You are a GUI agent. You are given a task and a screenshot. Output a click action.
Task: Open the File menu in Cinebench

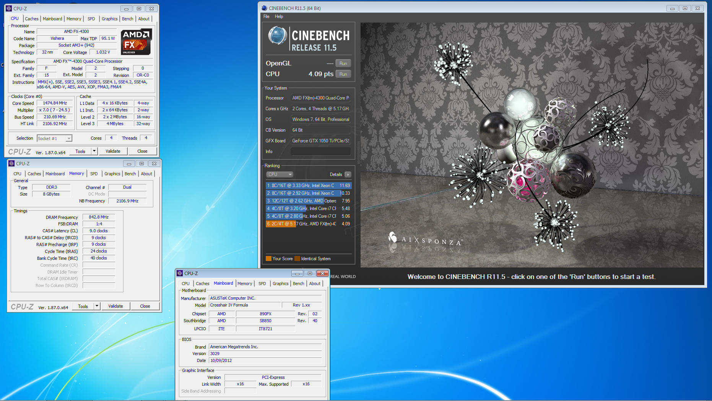[267, 16]
